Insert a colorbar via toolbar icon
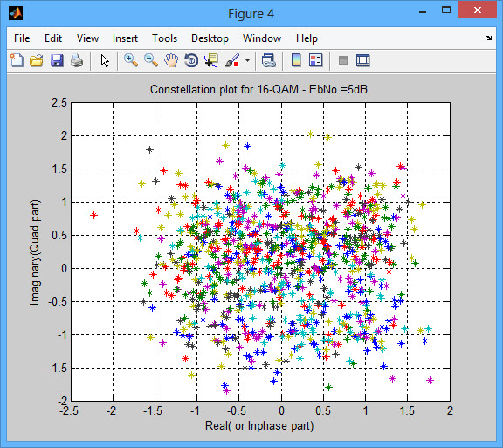503x448 pixels. [x=296, y=60]
